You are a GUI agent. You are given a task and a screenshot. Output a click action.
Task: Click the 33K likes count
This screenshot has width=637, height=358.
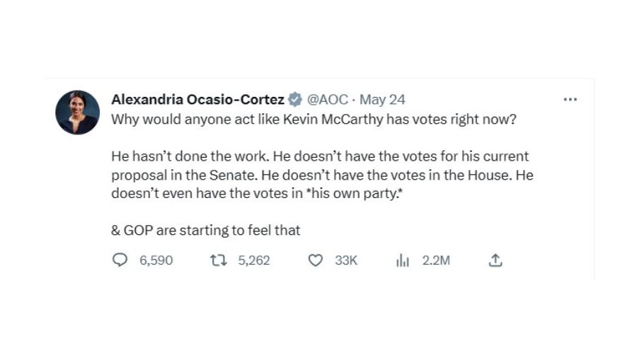(x=346, y=260)
